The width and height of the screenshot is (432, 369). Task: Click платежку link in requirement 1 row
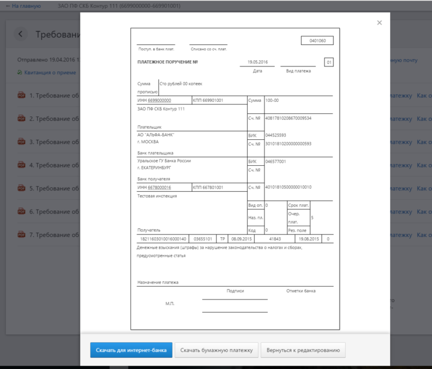tap(401, 96)
